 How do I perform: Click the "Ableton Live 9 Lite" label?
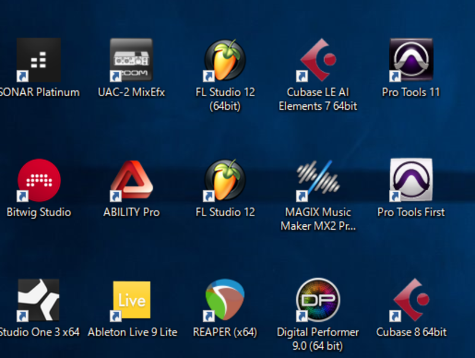click(x=132, y=332)
